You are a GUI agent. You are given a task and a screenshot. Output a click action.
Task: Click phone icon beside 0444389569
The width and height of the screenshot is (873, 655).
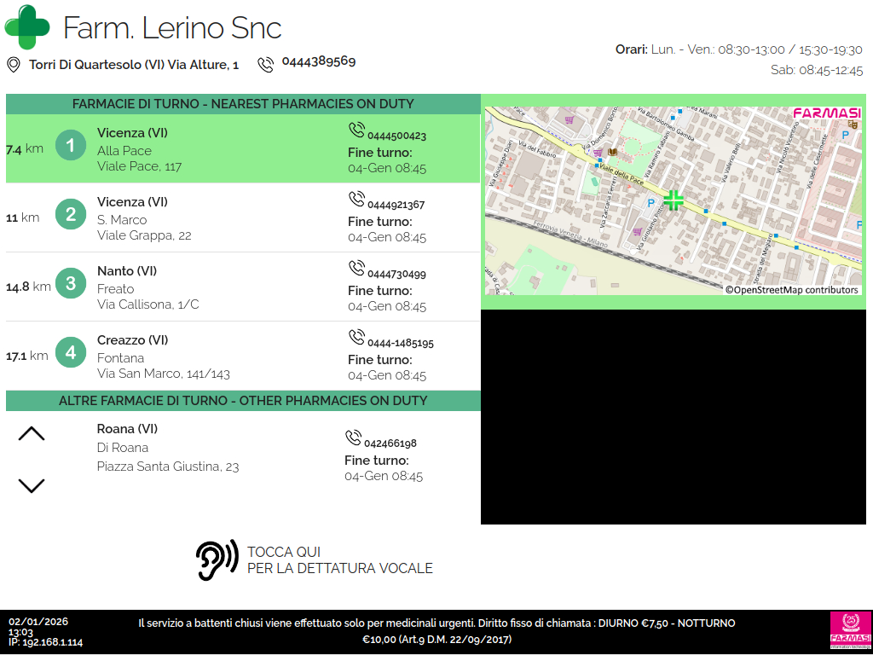pos(266,64)
